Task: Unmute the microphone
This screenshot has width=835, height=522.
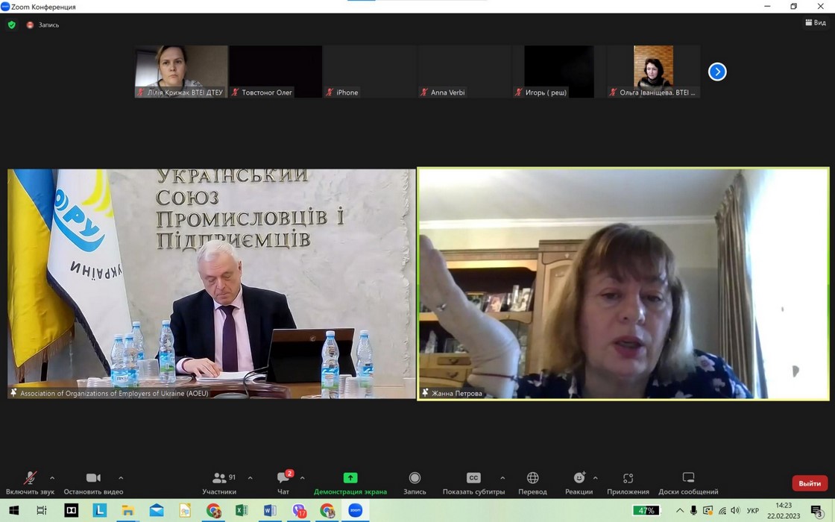Action: tap(30, 482)
